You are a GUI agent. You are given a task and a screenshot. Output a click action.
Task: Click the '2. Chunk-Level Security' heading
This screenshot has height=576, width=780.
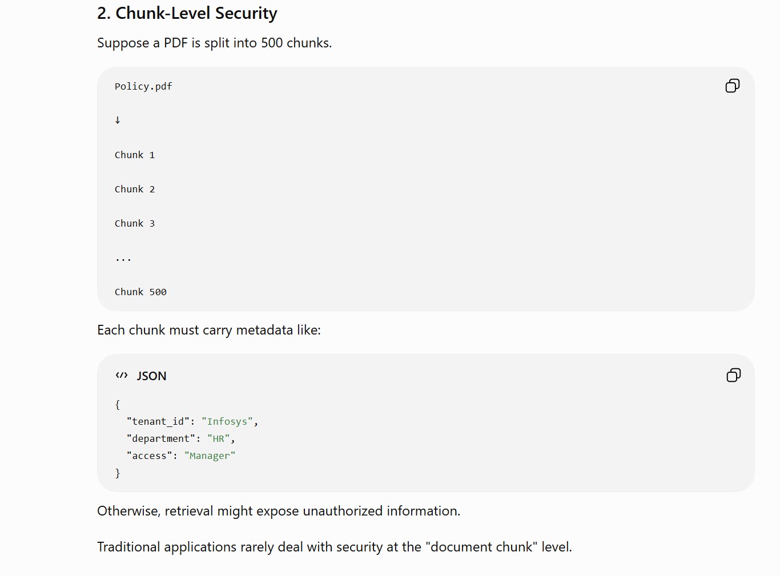pyautogui.click(x=187, y=13)
